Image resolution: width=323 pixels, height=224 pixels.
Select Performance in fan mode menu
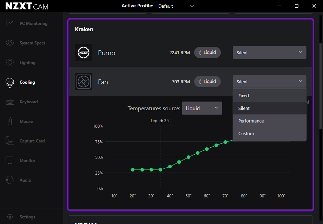pos(251,121)
